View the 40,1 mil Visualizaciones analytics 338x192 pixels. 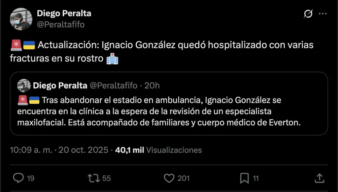tap(158, 150)
